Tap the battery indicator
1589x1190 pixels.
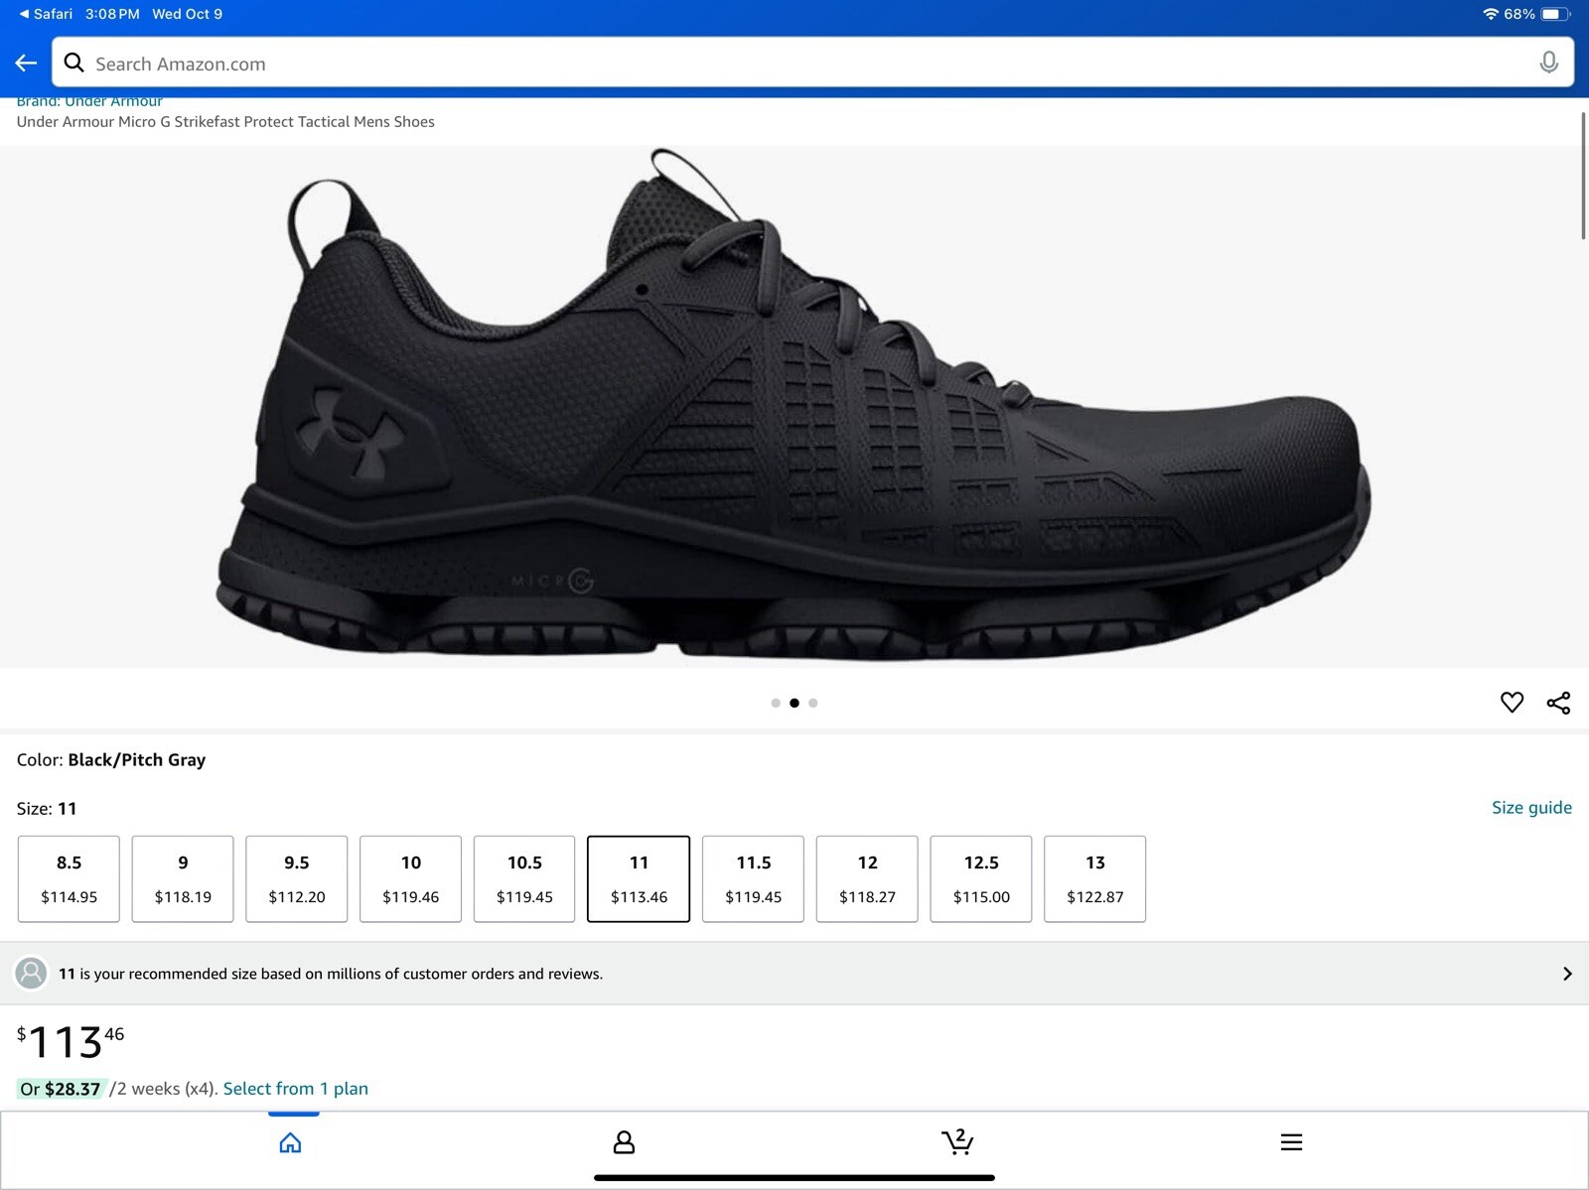click(x=1556, y=14)
